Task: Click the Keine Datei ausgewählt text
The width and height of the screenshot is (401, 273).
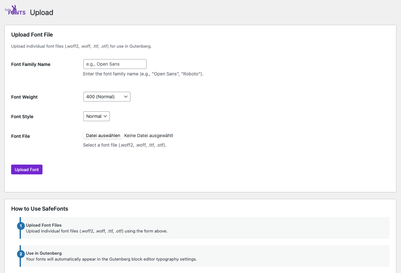Action: click(x=148, y=136)
